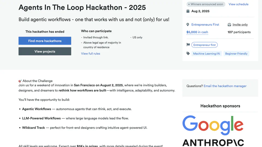The width and height of the screenshot is (262, 147).
Task: Click the 107 participants text
Action: pyautogui.click(x=239, y=32)
